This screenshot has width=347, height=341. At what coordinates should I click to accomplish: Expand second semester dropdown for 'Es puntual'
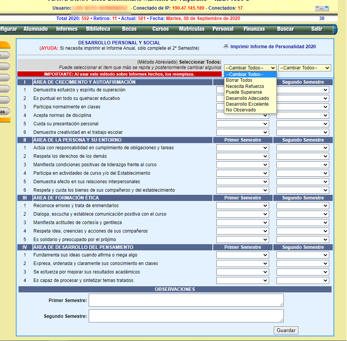point(303,98)
